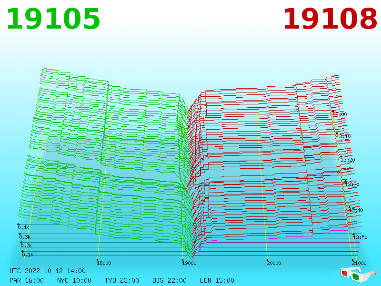Click the BJS 22:00 time label
The image size is (381, 286).
point(170,280)
